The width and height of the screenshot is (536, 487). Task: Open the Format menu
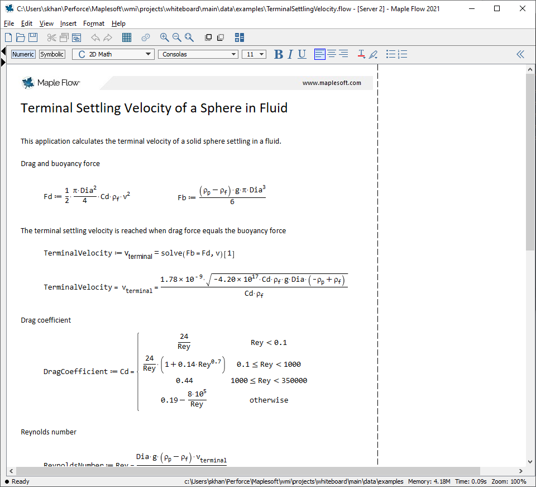[94, 23]
